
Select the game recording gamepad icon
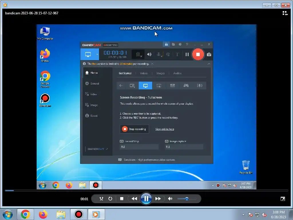[186, 85]
